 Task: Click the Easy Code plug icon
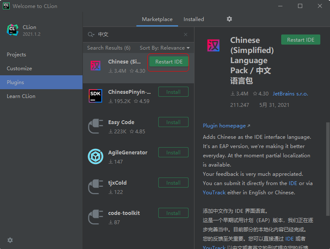96,126
